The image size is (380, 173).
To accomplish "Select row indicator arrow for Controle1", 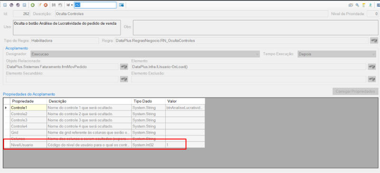I will pyautogui.click(x=7, y=108).
